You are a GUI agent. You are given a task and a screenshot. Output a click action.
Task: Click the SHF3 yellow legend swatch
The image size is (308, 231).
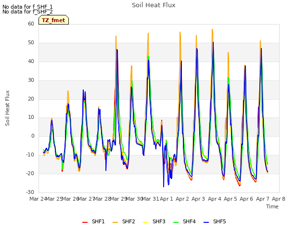point(145,222)
